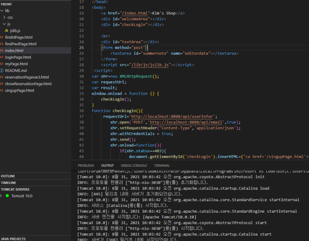Open findIdPage.html in the explorer
The image size is (309, 241).
(19, 37)
